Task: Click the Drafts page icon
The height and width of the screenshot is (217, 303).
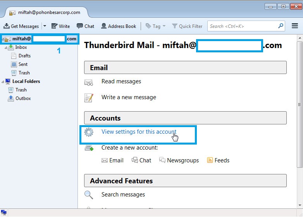Action: coord(14,56)
